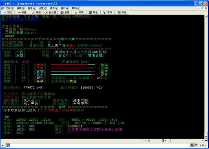Click the horizontal scrollbar thumb

click(169, 141)
